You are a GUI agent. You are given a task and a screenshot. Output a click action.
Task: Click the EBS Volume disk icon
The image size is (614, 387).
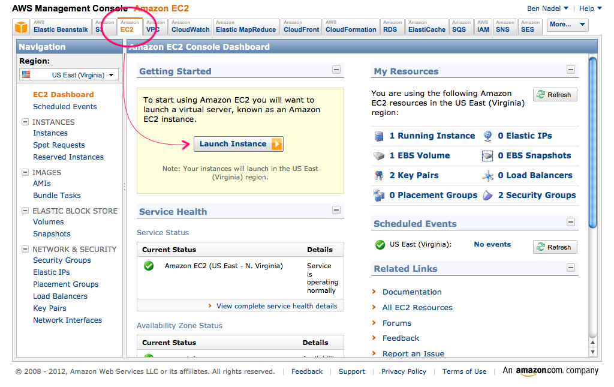pos(379,156)
